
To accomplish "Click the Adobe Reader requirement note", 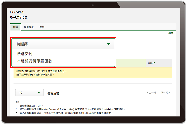I will [72, 109].
